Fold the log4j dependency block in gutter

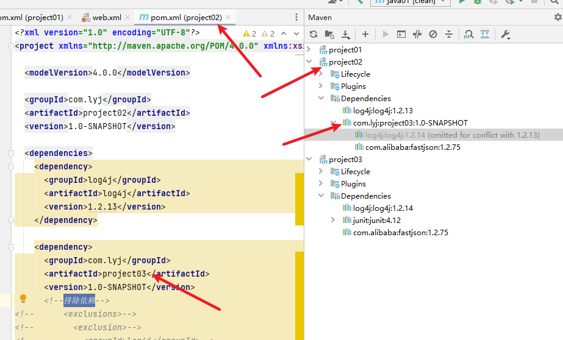[x=11, y=167]
